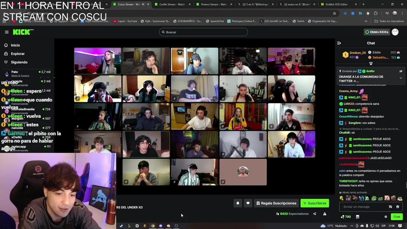The height and width of the screenshot is (229, 407).
Task: Click the Buscar search field
Action: point(203,32)
